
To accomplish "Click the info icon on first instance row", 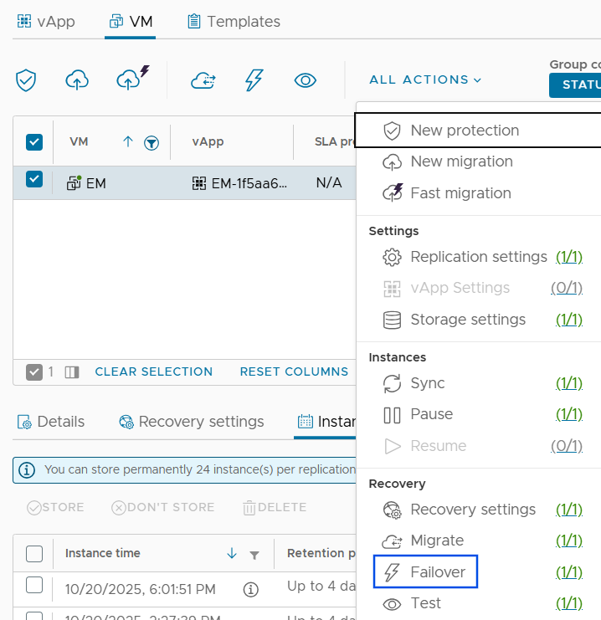I will tap(250, 590).
